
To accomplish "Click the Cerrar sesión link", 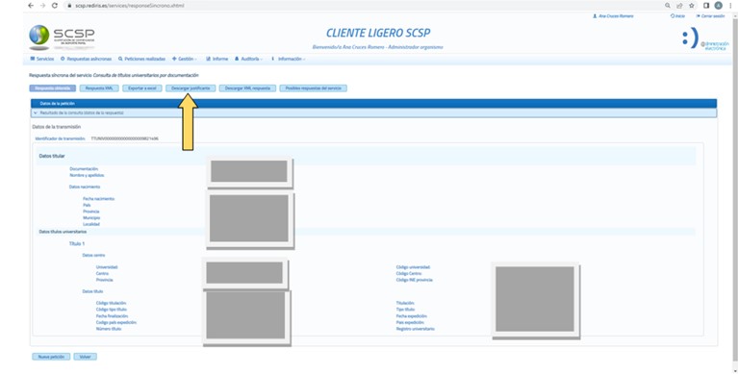I will pos(711,16).
